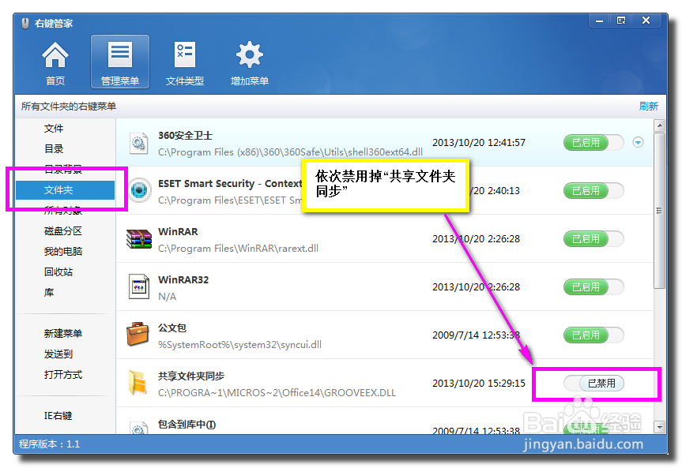Click the rarext.dll path text
The width and height of the screenshot is (682, 468).
pos(238,248)
